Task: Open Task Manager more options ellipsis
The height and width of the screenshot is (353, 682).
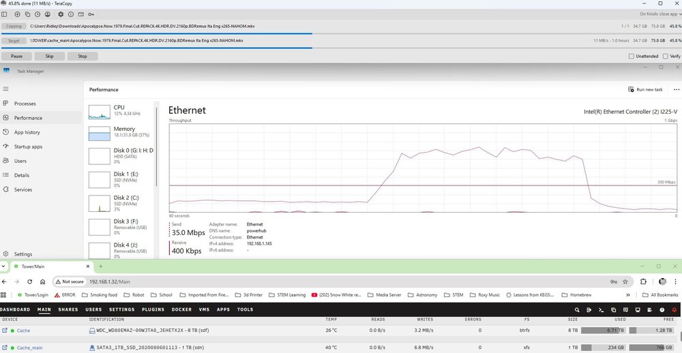Action: 676,89
